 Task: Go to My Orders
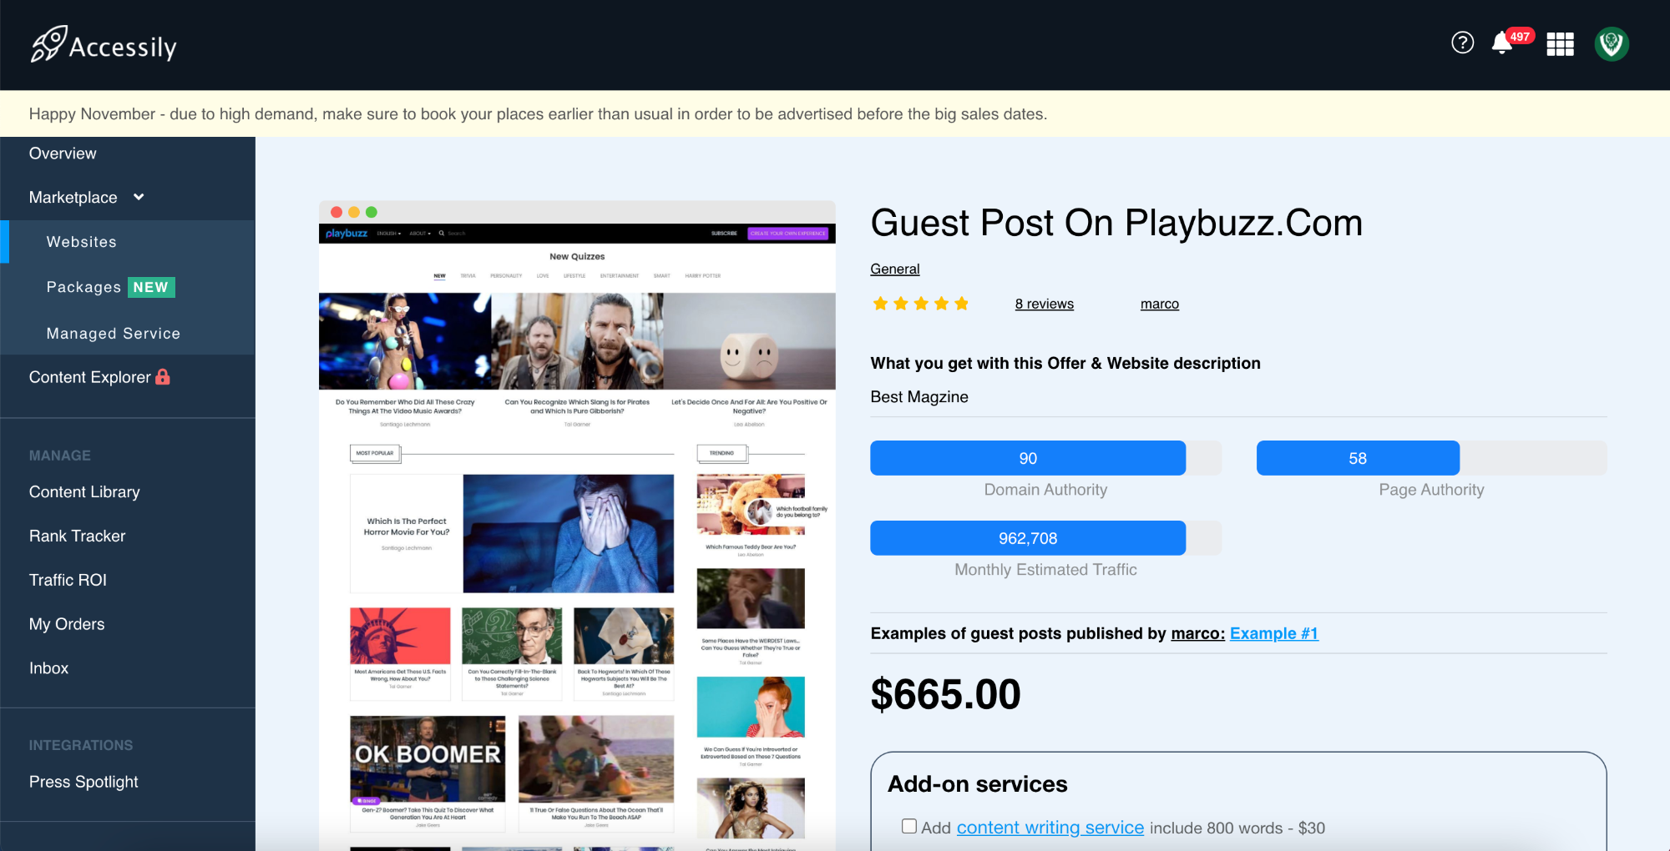click(x=67, y=624)
